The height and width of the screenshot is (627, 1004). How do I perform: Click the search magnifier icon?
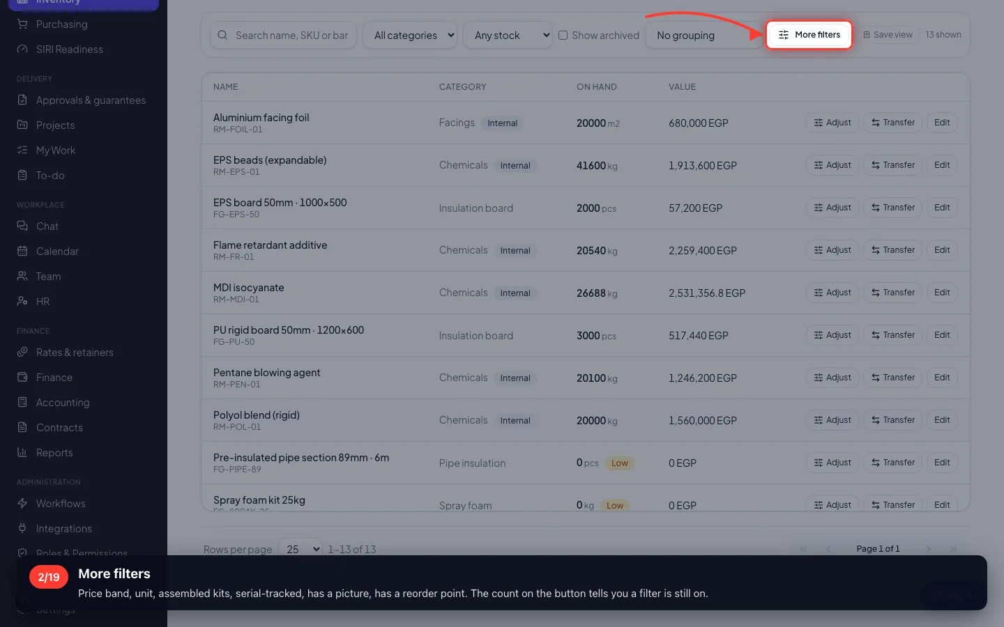pyautogui.click(x=222, y=35)
